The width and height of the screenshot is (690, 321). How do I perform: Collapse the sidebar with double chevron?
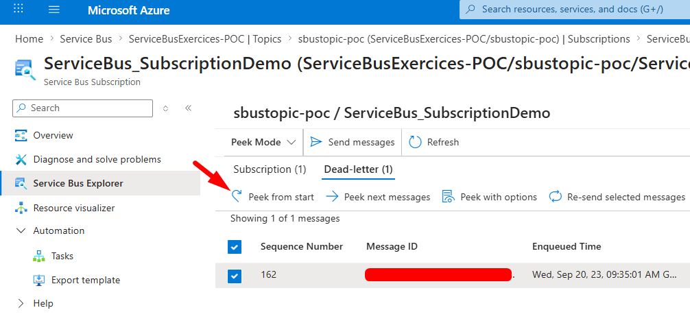(189, 108)
